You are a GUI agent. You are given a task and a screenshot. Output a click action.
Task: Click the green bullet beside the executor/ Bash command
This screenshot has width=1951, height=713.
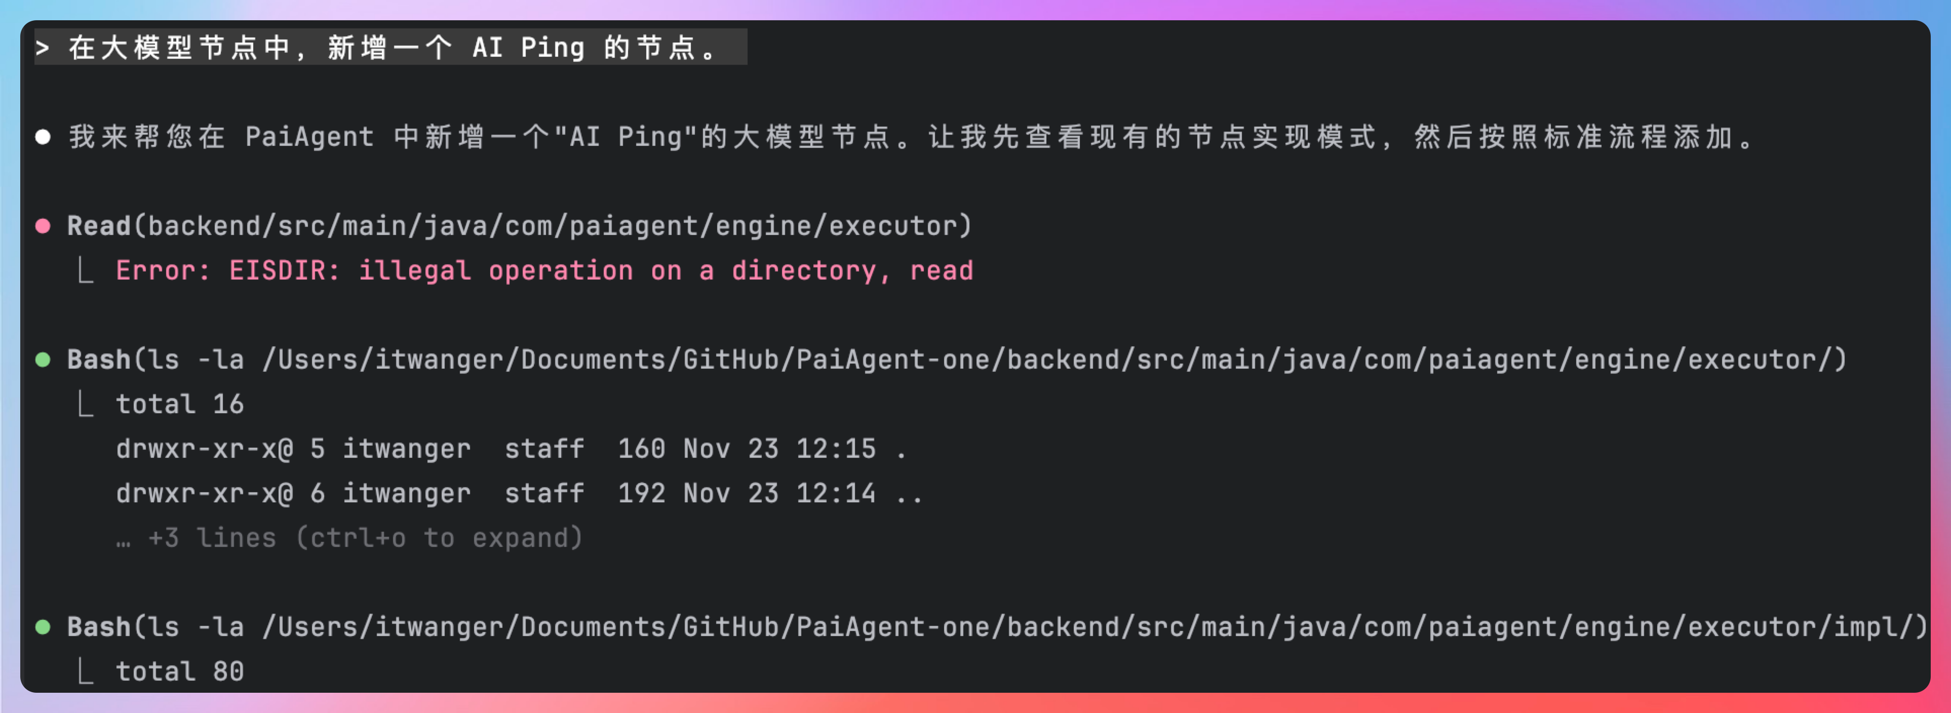[x=43, y=360]
